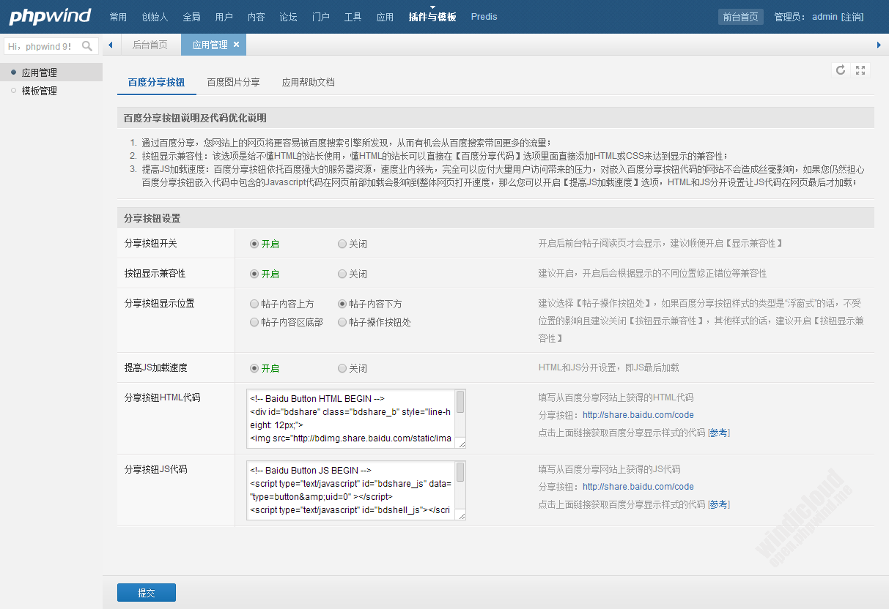Open the 门户 top menu

[x=321, y=17]
